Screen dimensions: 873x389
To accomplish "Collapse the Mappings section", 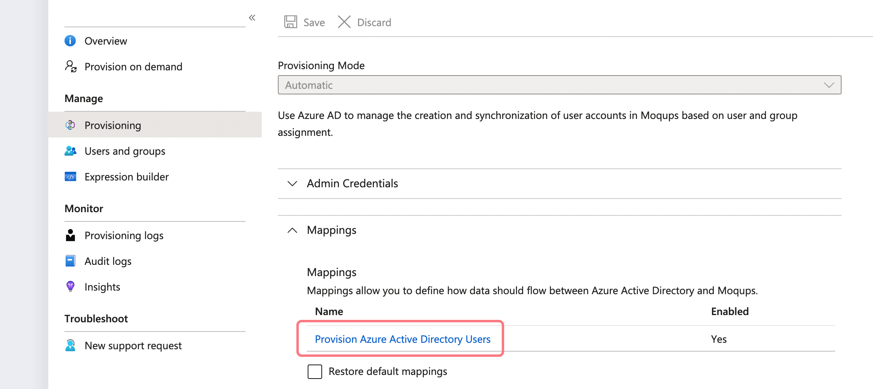I will click(x=292, y=230).
